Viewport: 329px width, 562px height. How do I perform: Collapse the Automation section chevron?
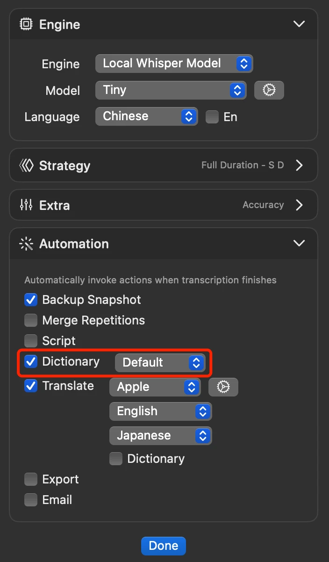coord(299,243)
